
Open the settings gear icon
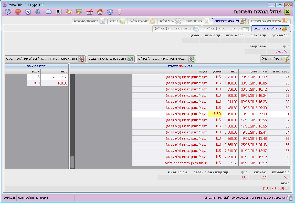pos(8,12)
